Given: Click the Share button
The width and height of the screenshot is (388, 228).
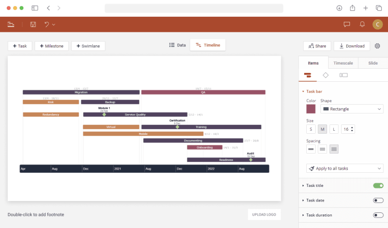Looking at the screenshot, I should pos(317,46).
